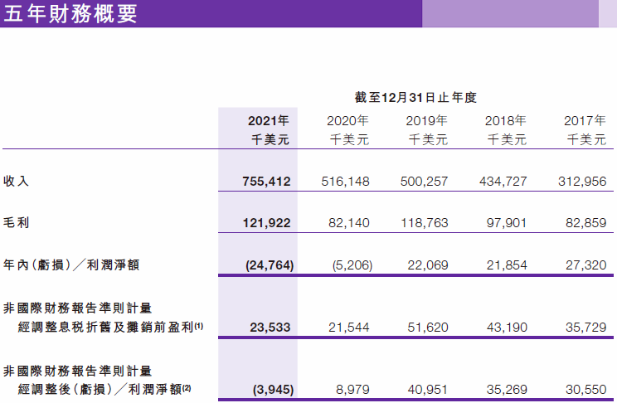This screenshot has width=617, height=403.
Task: Click the 2021 gross profit 121,922
Action: [x=266, y=223]
